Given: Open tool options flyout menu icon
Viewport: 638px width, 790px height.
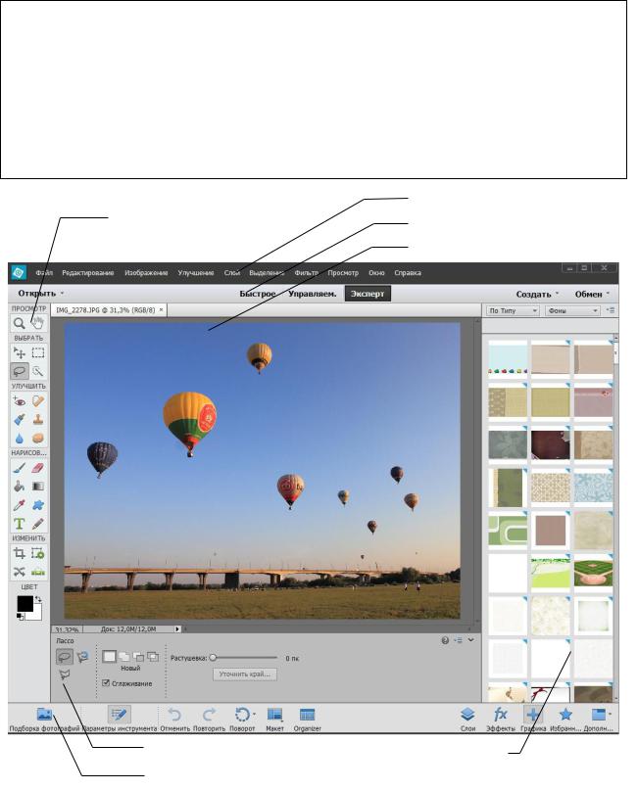Looking at the screenshot, I should [458, 640].
